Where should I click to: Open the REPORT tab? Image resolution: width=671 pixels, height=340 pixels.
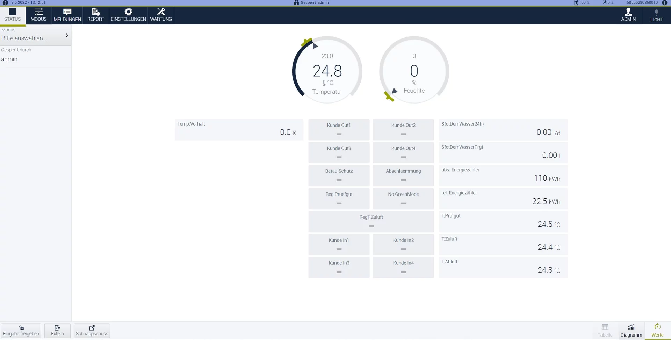pyautogui.click(x=96, y=15)
